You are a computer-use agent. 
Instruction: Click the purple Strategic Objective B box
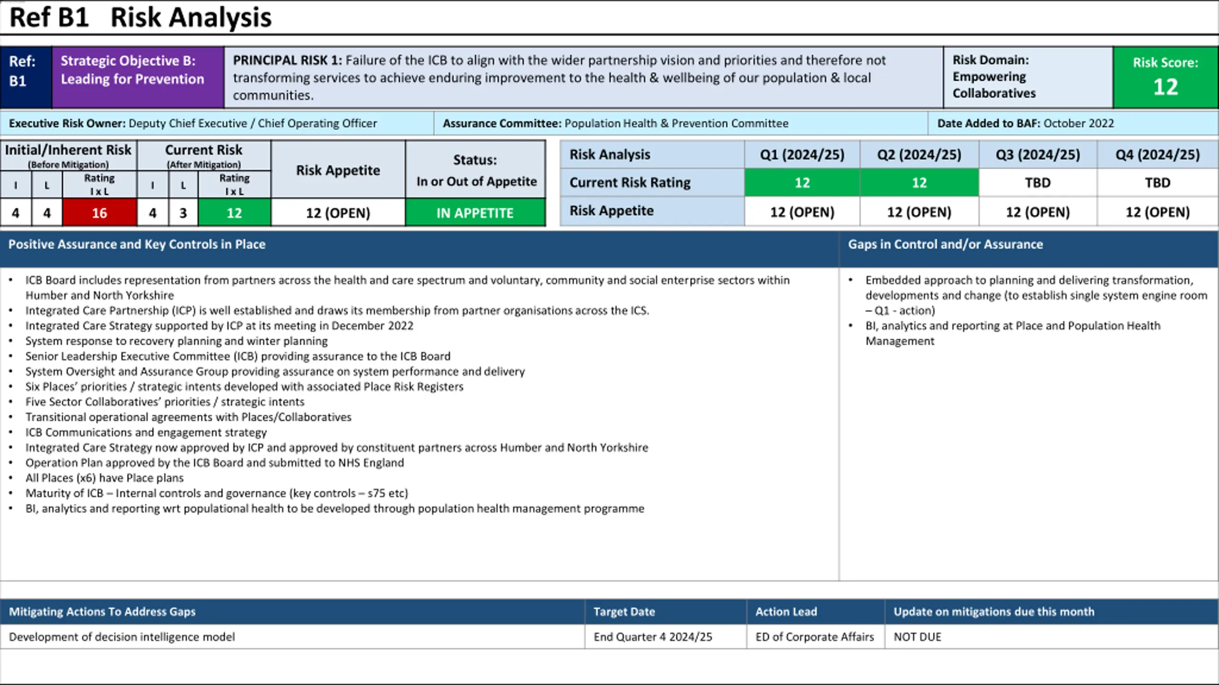pyautogui.click(x=138, y=78)
